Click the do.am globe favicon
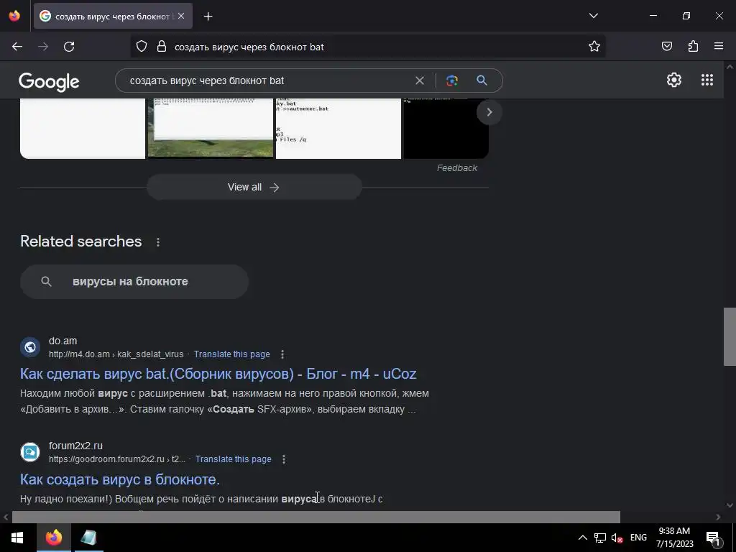This screenshot has height=552, width=736. pyautogui.click(x=30, y=347)
